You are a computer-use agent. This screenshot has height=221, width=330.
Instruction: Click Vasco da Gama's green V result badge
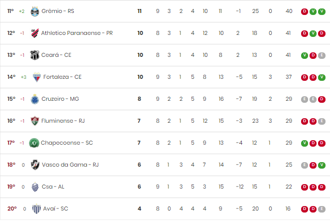[322, 165]
